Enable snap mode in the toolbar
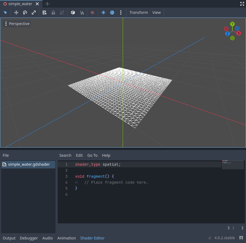The height and width of the screenshot is (243, 246). coord(82,13)
